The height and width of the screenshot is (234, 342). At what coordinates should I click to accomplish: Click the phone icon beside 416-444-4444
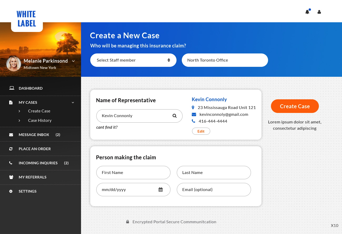pyautogui.click(x=194, y=121)
